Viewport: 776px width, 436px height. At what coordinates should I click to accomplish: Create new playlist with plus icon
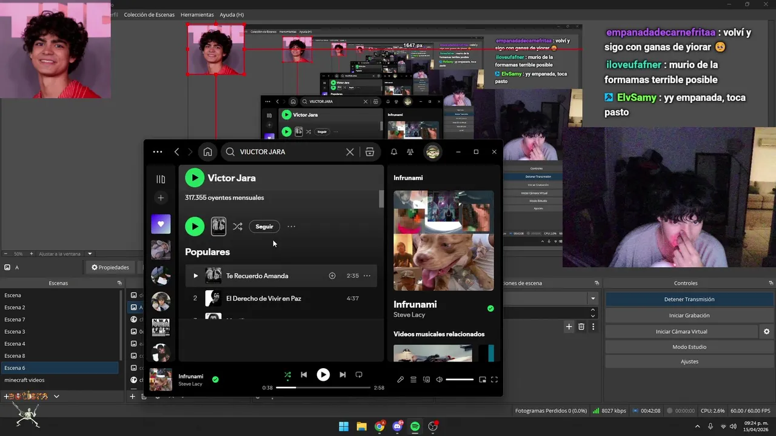pyautogui.click(x=161, y=197)
